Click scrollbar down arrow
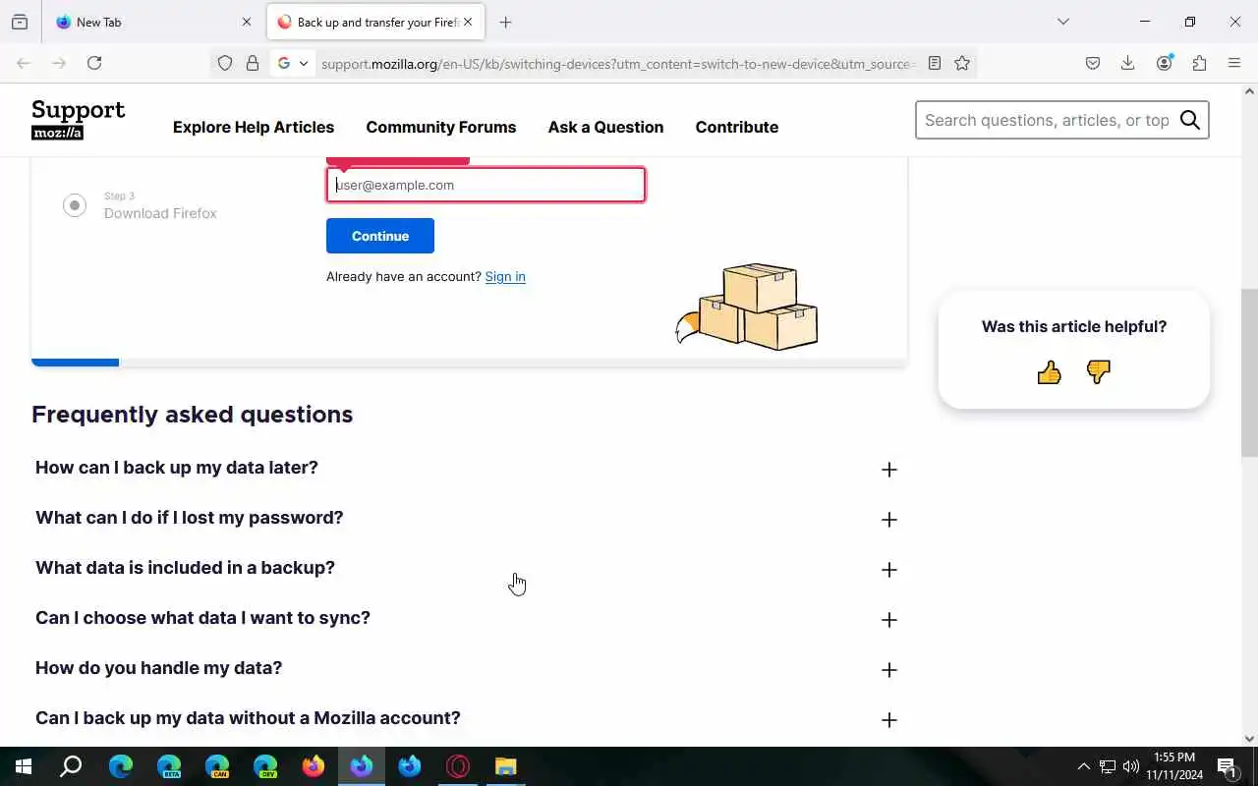 1249,739
